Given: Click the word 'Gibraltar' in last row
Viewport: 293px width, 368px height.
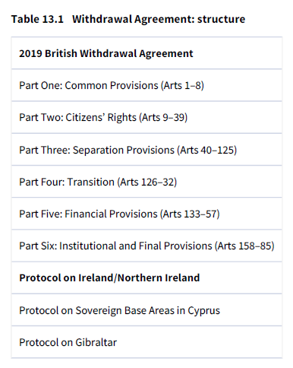Looking at the screenshot, I should coord(96,342).
